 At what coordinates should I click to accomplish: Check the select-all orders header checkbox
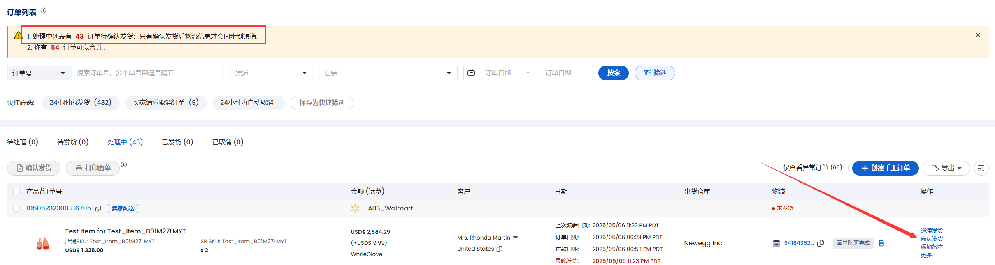[16, 191]
